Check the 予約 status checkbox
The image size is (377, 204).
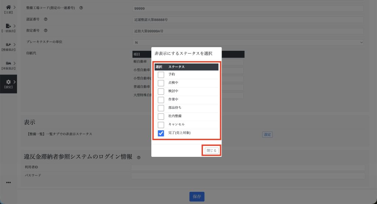(161, 74)
